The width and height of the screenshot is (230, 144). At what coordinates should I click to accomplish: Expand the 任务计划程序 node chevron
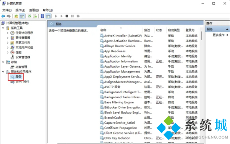coord(8,33)
